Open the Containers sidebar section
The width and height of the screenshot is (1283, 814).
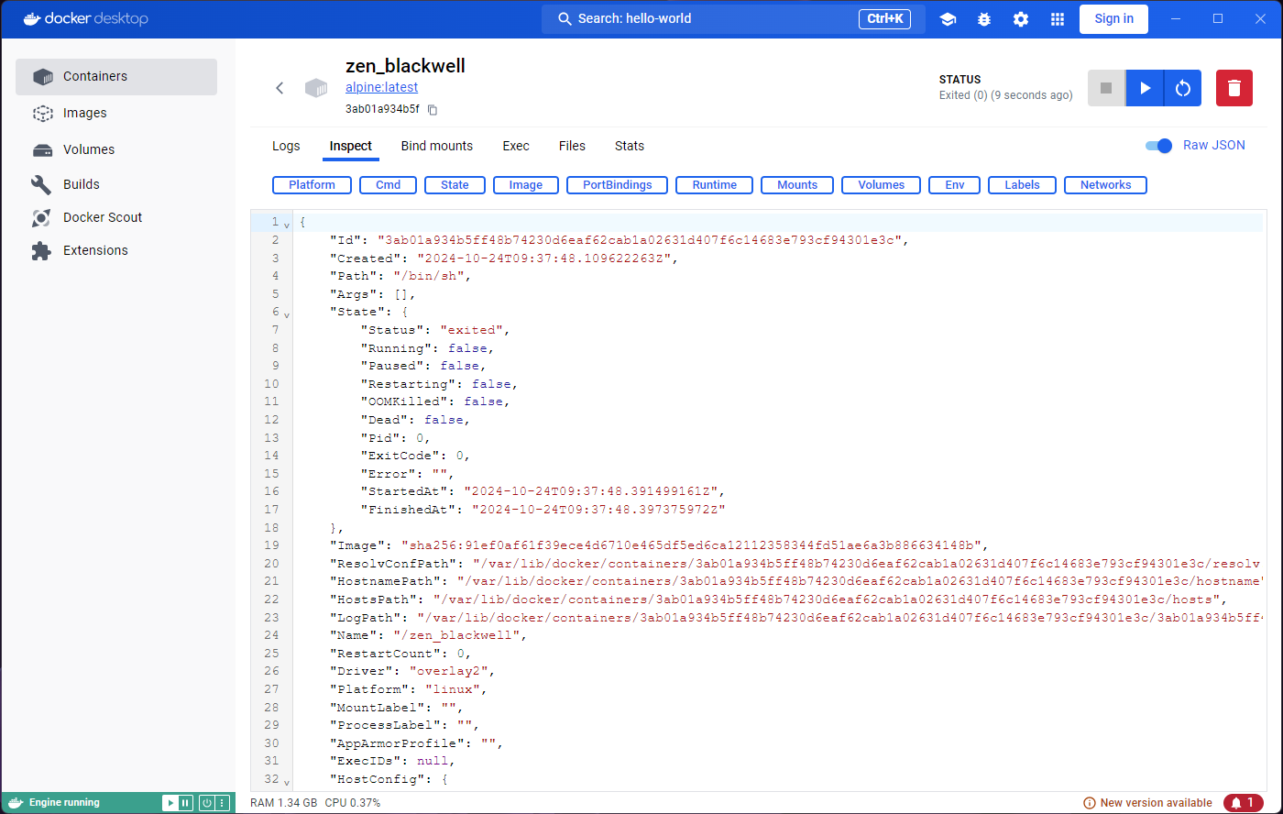click(x=116, y=77)
